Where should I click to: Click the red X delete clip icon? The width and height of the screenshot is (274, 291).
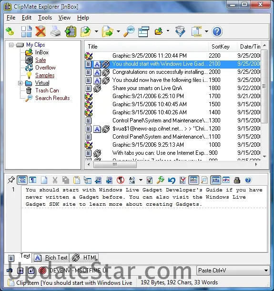(41, 31)
